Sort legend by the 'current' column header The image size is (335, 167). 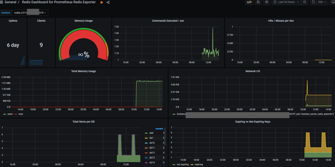point(159,129)
